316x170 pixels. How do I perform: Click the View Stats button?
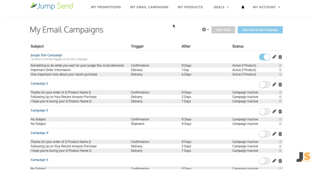(223, 30)
